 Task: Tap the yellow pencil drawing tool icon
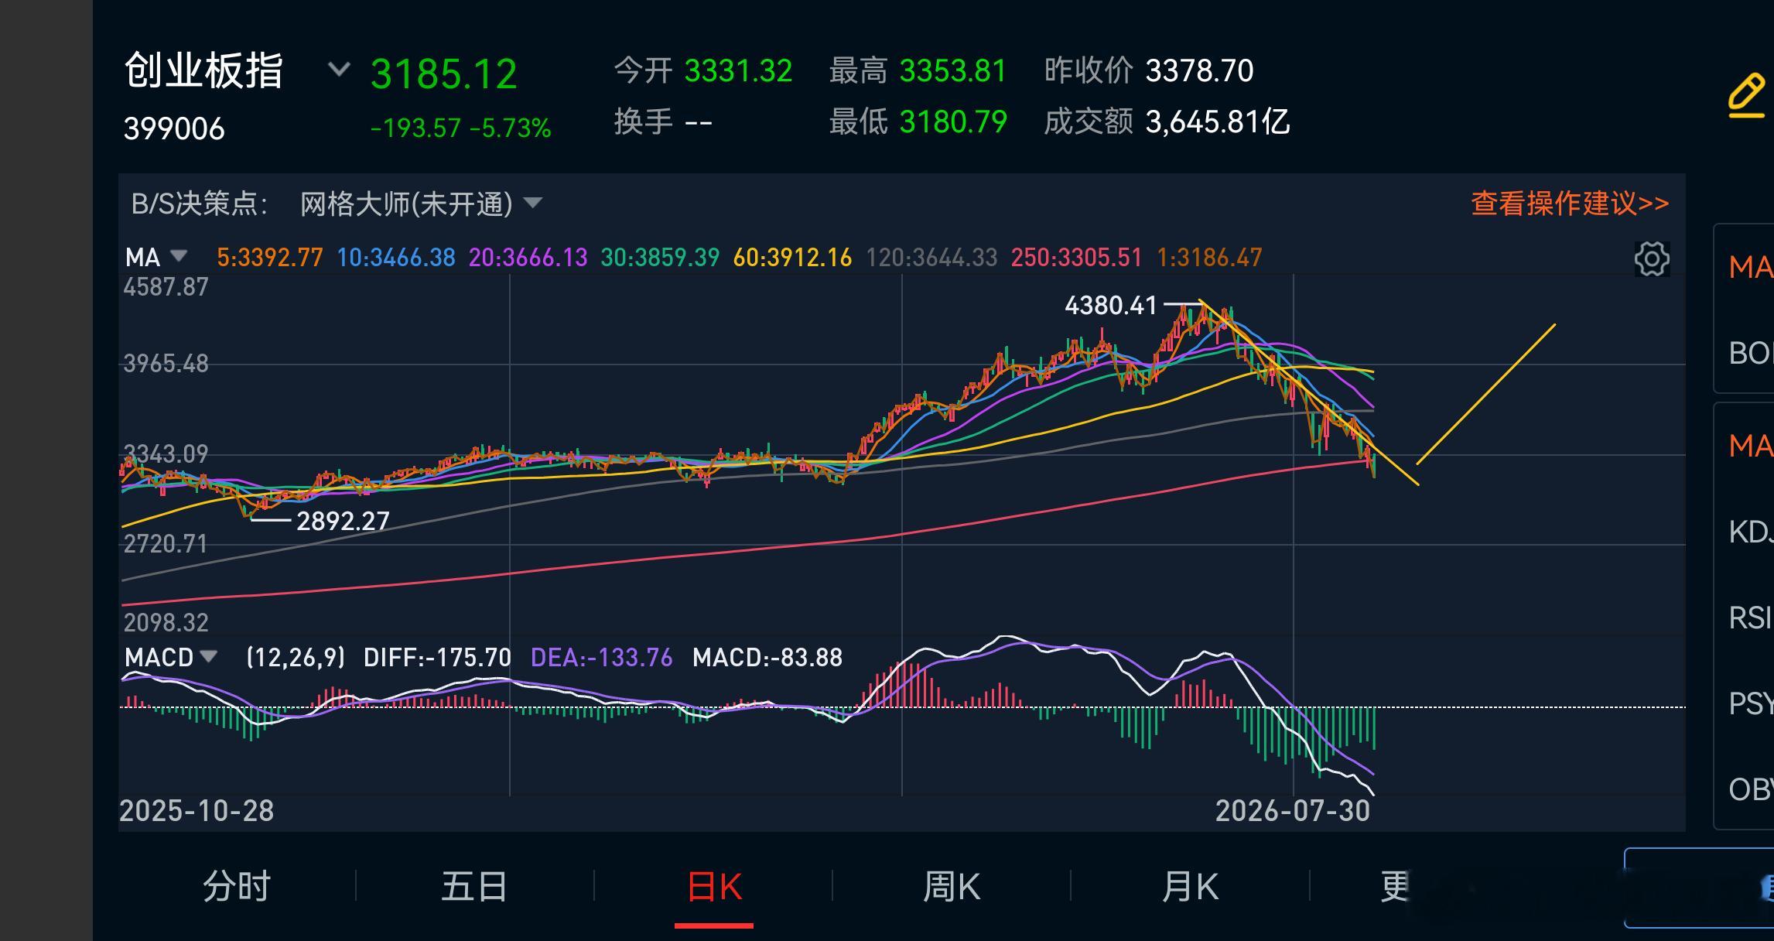(1746, 96)
